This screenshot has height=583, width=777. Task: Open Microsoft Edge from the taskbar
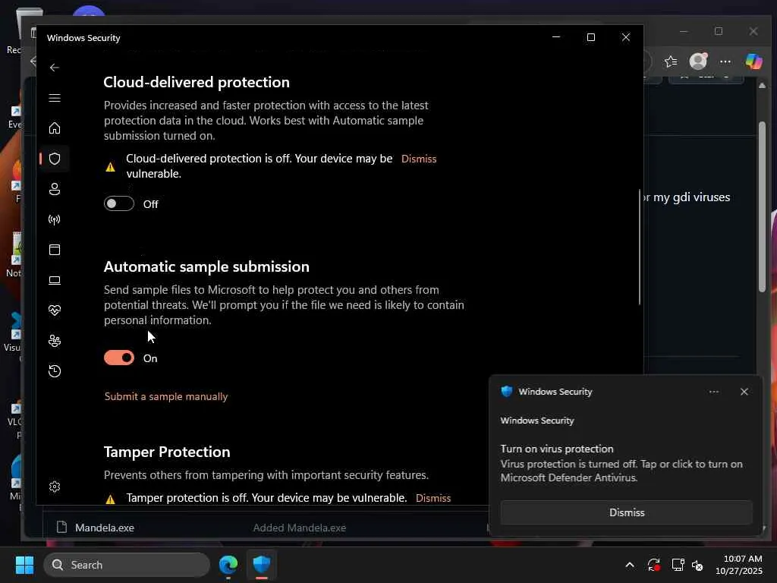pyautogui.click(x=228, y=565)
